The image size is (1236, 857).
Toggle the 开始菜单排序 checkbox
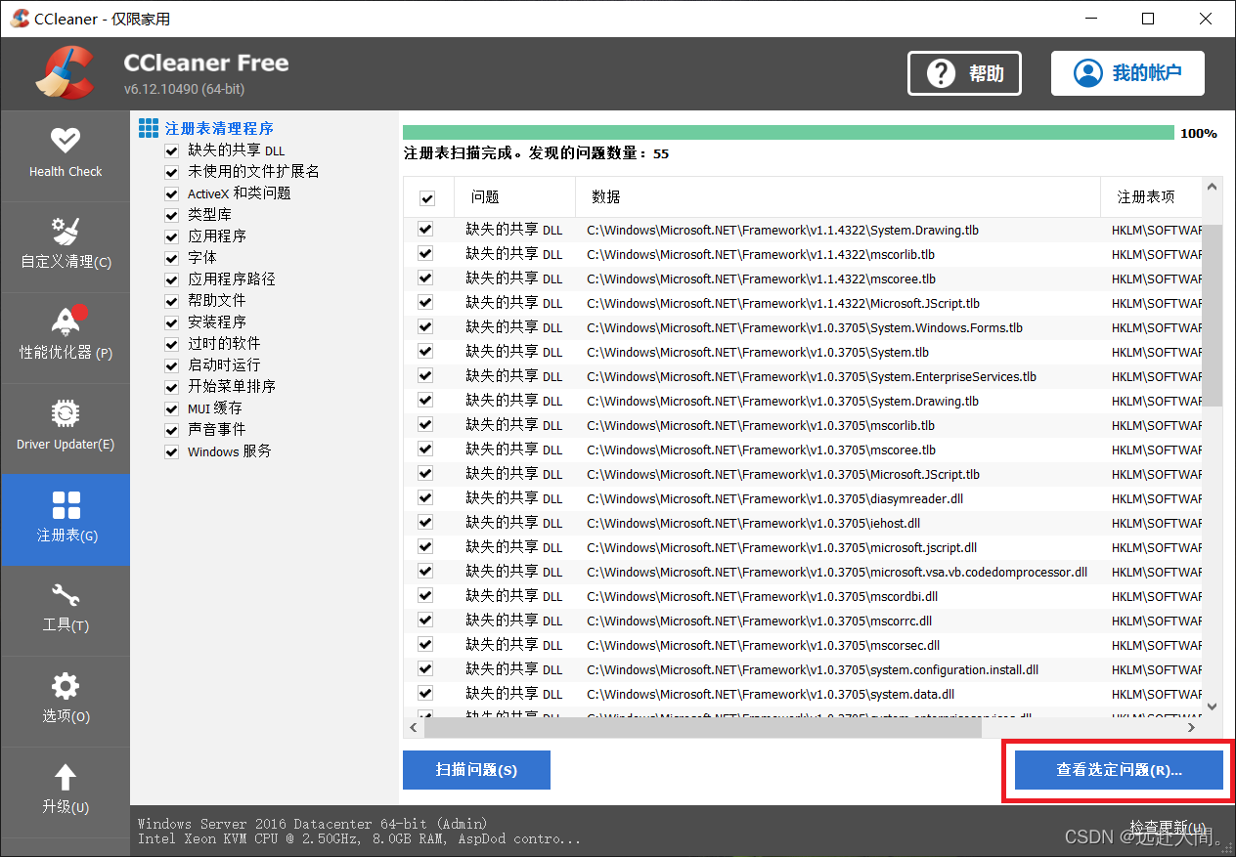(171, 387)
